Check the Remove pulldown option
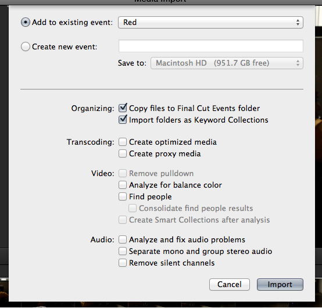322x308 pixels. (123, 173)
